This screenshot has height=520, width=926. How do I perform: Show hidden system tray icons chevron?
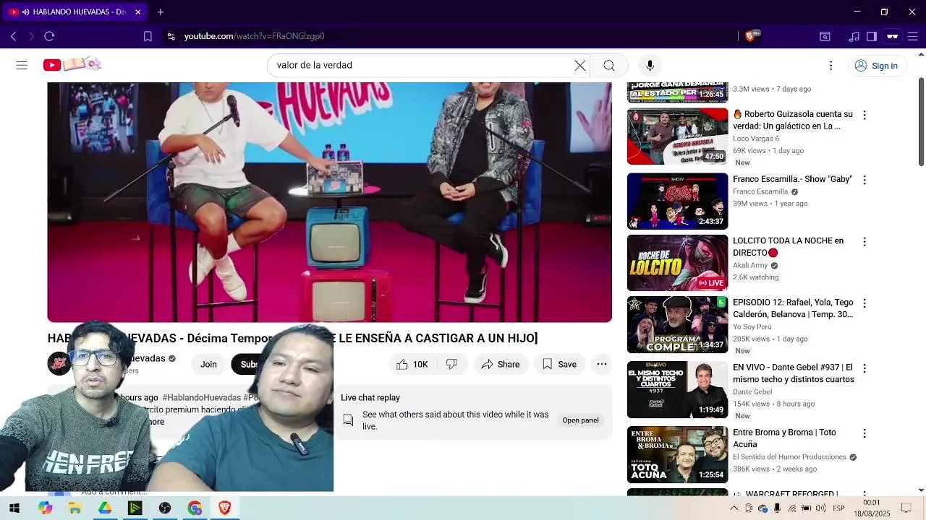734,508
